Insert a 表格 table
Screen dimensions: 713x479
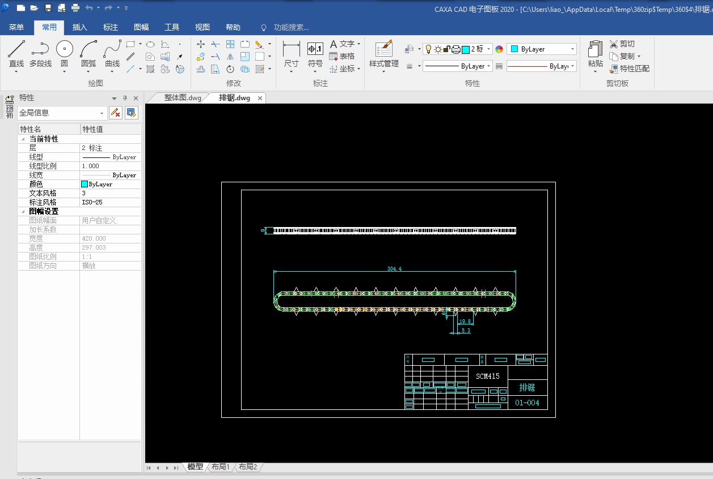(342, 56)
